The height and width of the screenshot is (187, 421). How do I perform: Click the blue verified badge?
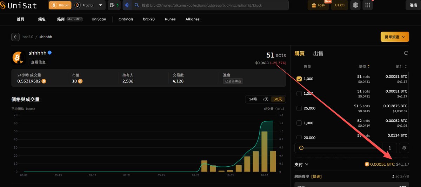coord(50,53)
